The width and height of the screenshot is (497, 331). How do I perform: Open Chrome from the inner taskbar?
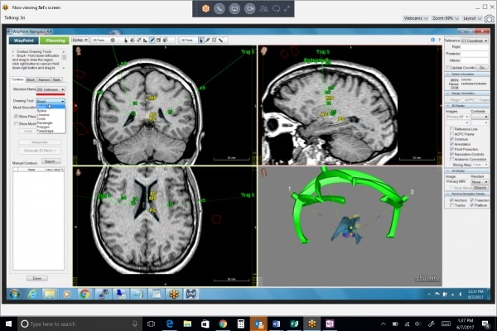(84, 294)
